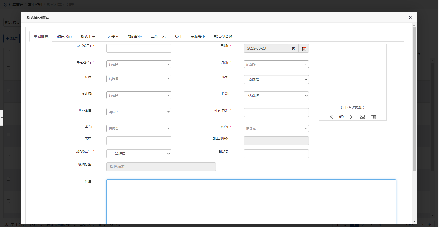Switch to the 颜色尺码 tab
Image resolution: width=439 pixels, height=227 pixels.
pos(64,36)
